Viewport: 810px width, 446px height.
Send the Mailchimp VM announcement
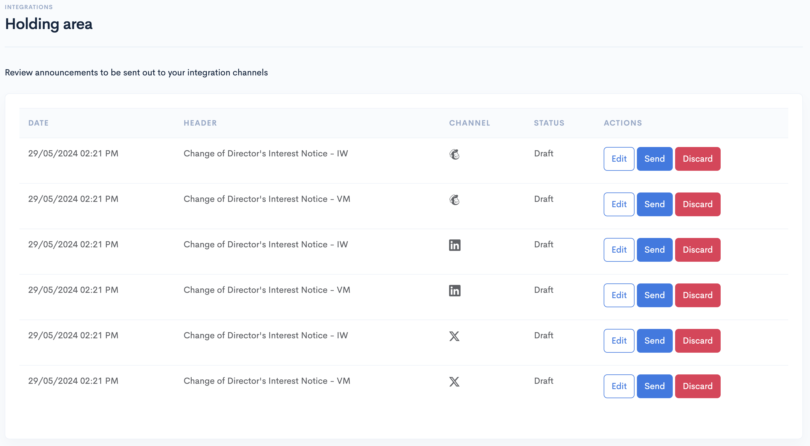[x=654, y=204]
